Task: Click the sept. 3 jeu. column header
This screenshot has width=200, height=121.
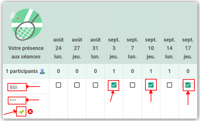Action: (x=114, y=48)
